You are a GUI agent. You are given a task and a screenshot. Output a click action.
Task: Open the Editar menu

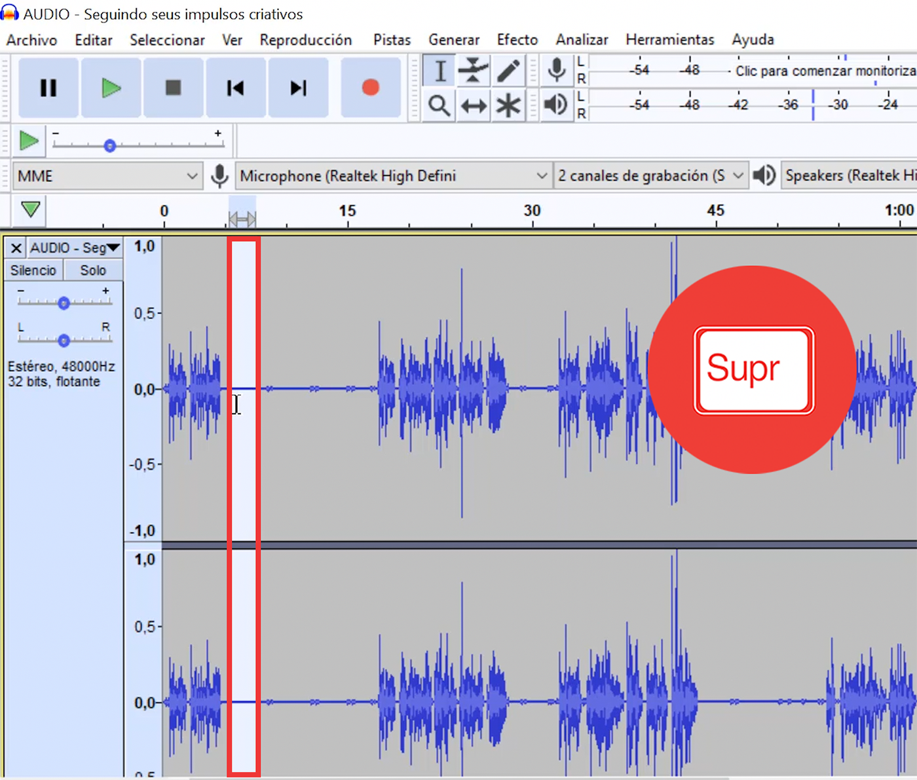tap(94, 40)
